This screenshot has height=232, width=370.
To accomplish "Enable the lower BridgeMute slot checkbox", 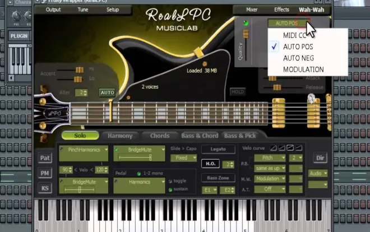I will (62, 181).
